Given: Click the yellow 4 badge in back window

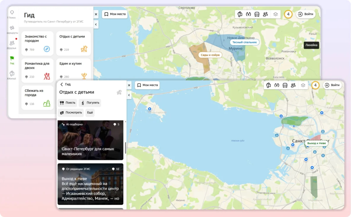Looking at the screenshot, I should click(x=288, y=14).
